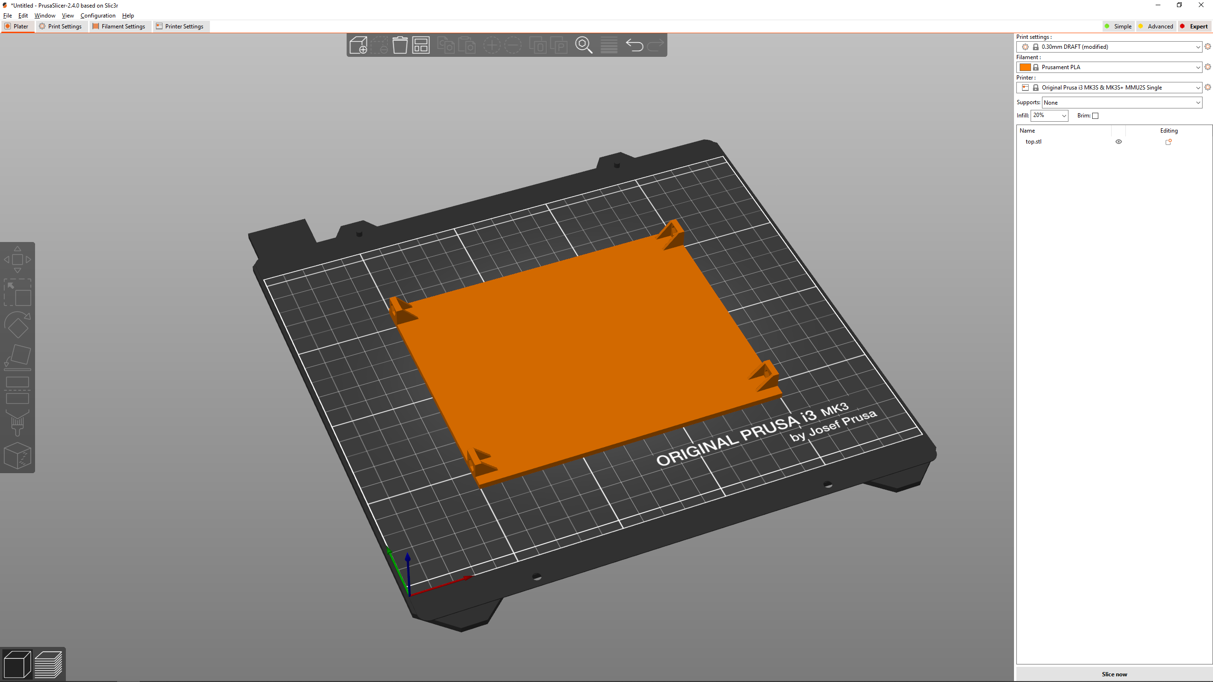The height and width of the screenshot is (682, 1213).
Task: Click the orange filament color swatch
Action: tap(1025, 67)
